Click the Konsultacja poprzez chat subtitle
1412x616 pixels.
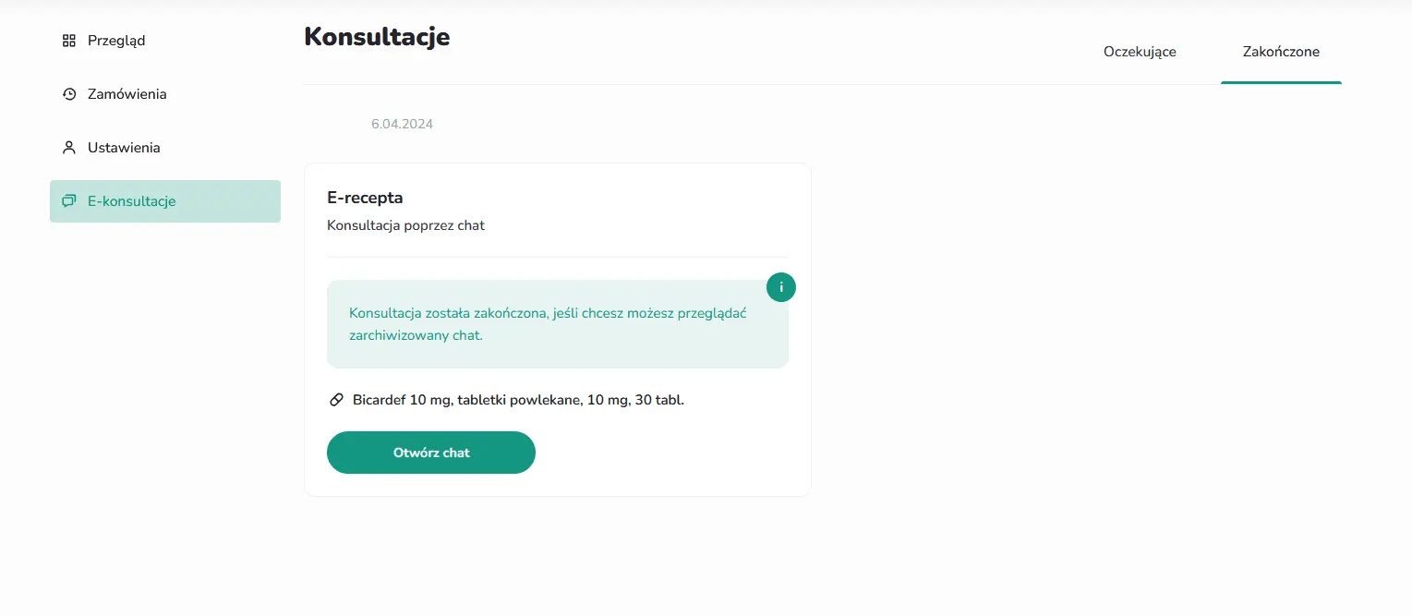(x=405, y=225)
